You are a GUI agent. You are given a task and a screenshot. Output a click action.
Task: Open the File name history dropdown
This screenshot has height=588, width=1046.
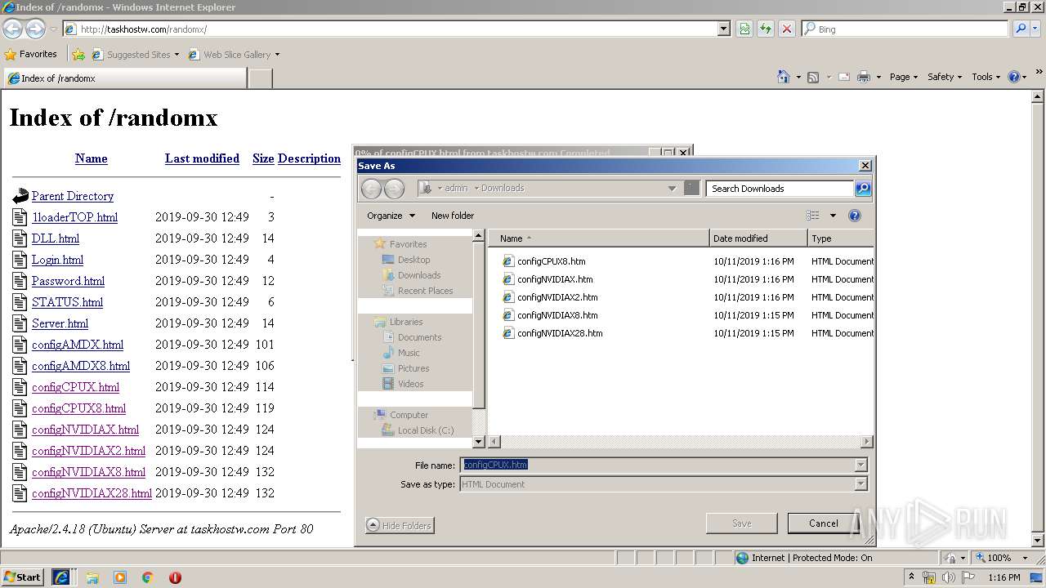point(860,465)
